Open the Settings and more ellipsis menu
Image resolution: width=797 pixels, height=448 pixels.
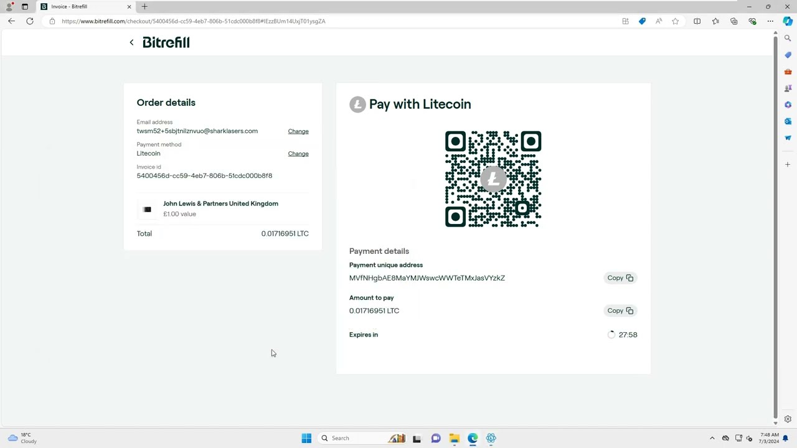click(x=770, y=21)
